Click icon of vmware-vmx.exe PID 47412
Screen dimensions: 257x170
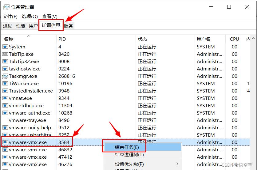(x=5, y=157)
